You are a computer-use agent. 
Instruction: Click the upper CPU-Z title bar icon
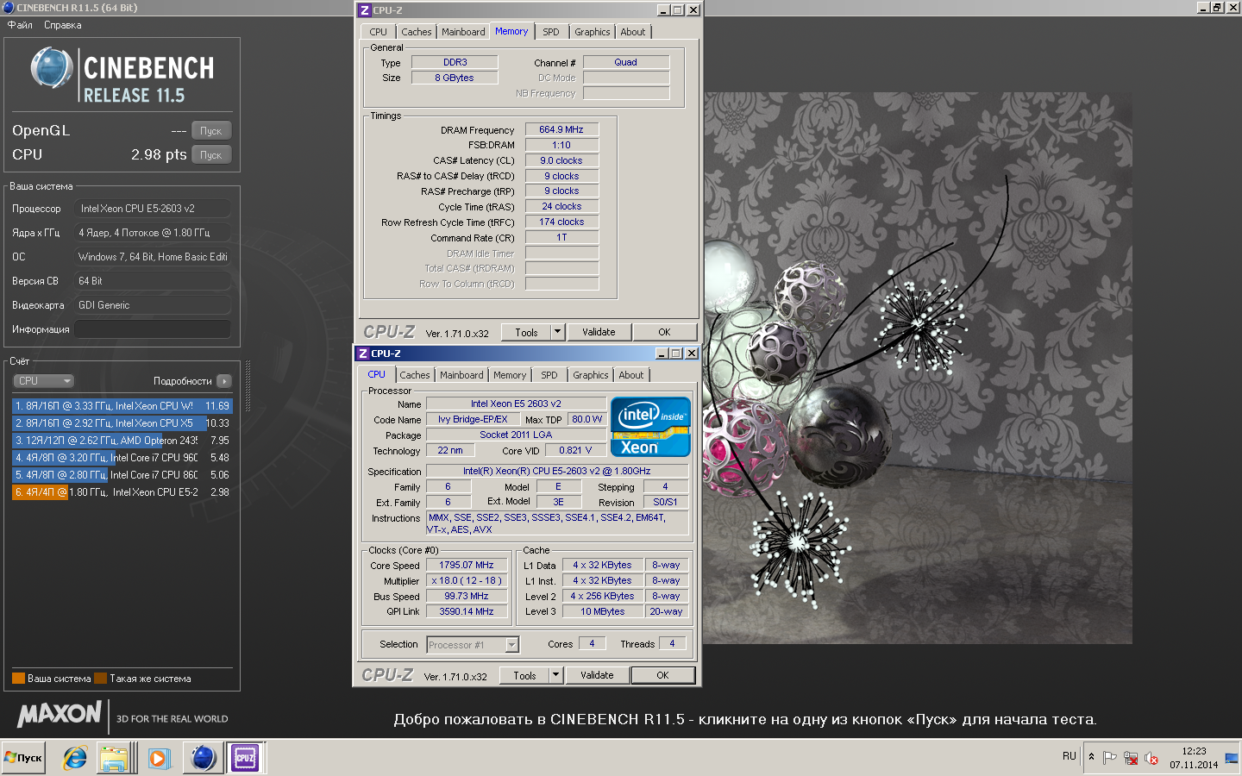365,10
